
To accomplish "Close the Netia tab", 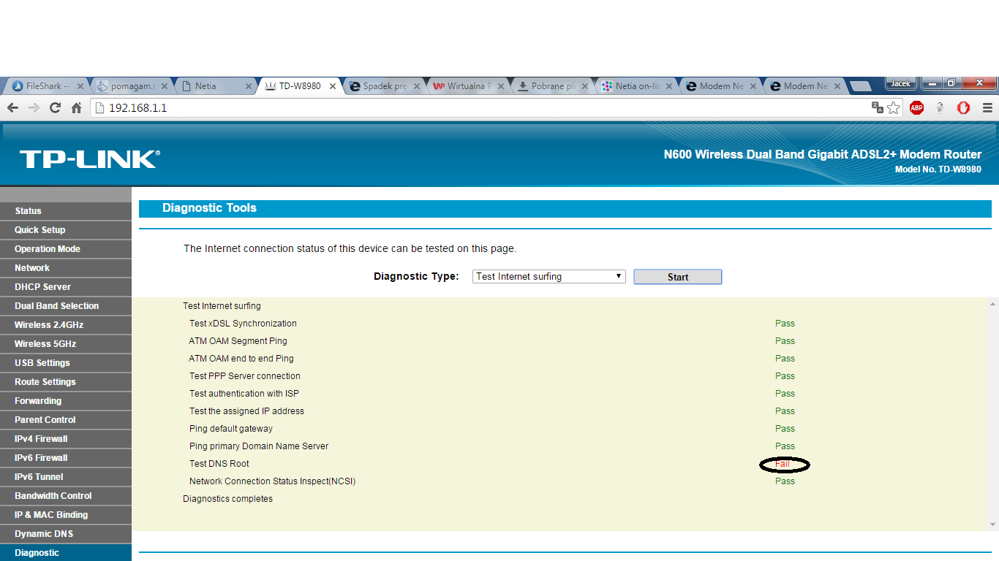I will [249, 86].
